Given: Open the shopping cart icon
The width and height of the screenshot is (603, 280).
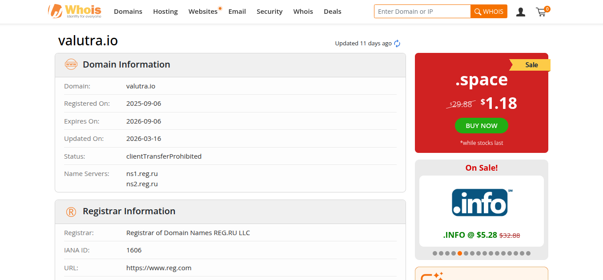Looking at the screenshot, I should (x=542, y=12).
